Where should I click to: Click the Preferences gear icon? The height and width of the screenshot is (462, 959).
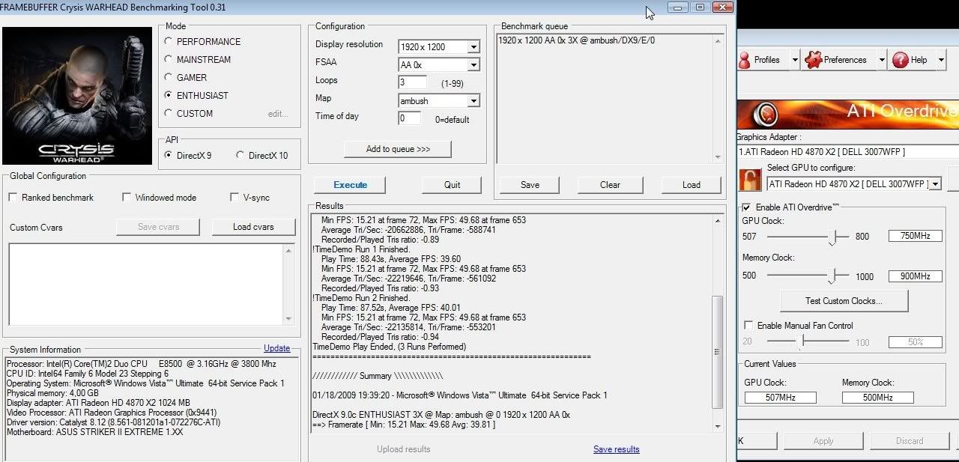click(812, 60)
